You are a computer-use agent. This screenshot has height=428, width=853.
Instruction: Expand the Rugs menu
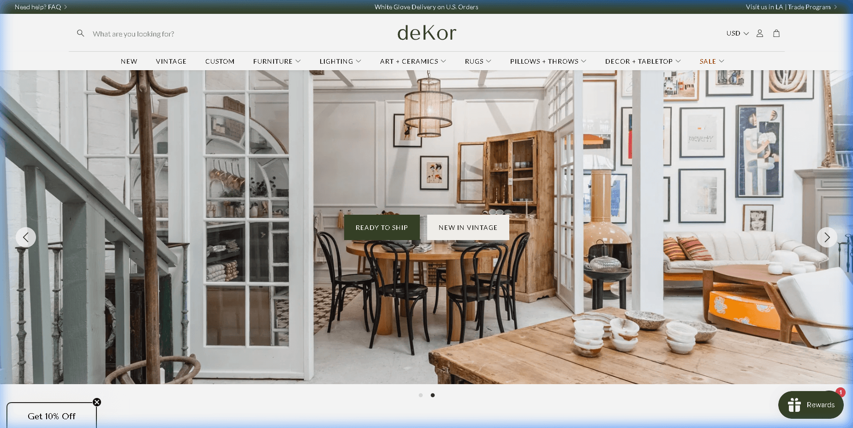(x=478, y=61)
